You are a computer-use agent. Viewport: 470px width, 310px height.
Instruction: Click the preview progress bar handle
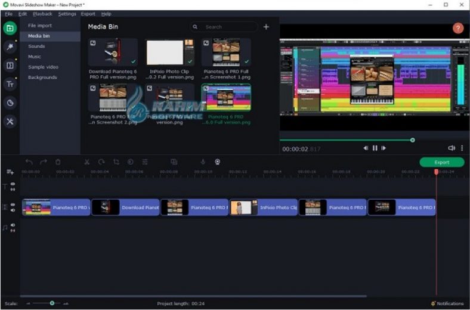click(x=413, y=140)
